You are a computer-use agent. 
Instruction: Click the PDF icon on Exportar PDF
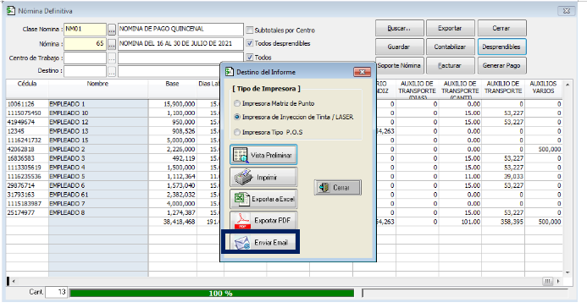pos(242,221)
